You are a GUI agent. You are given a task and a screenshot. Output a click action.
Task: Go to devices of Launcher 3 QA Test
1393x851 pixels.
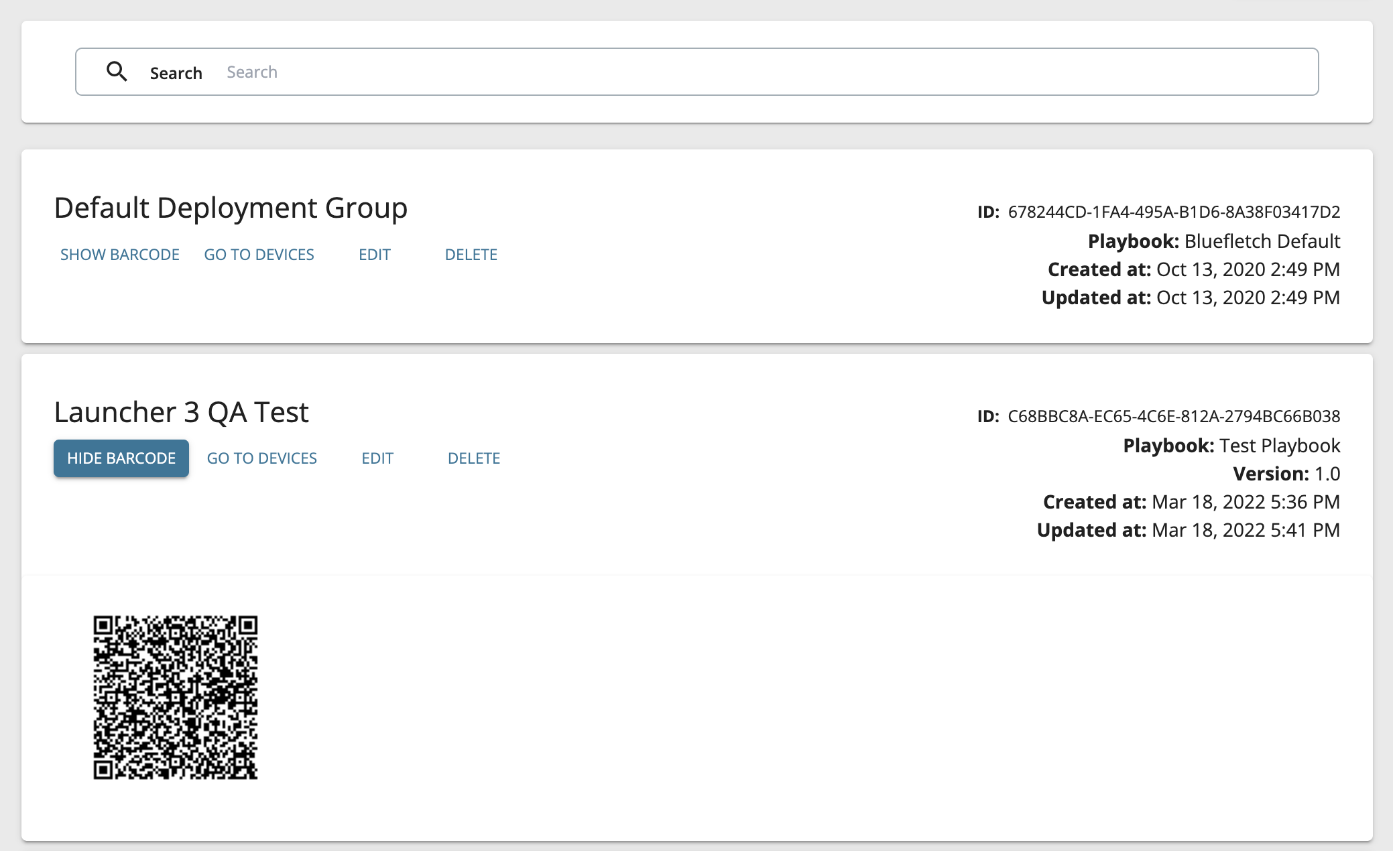click(x=261, y=458)
